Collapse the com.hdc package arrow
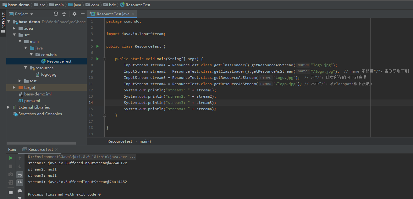Screen dimensions: 413x199 point(31,55)
